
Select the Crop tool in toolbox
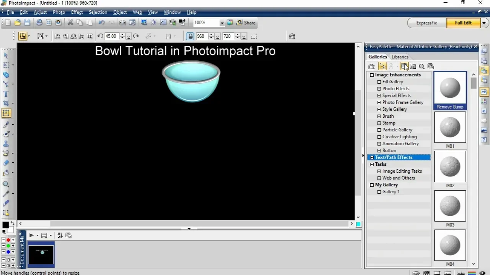coord(6,103)
